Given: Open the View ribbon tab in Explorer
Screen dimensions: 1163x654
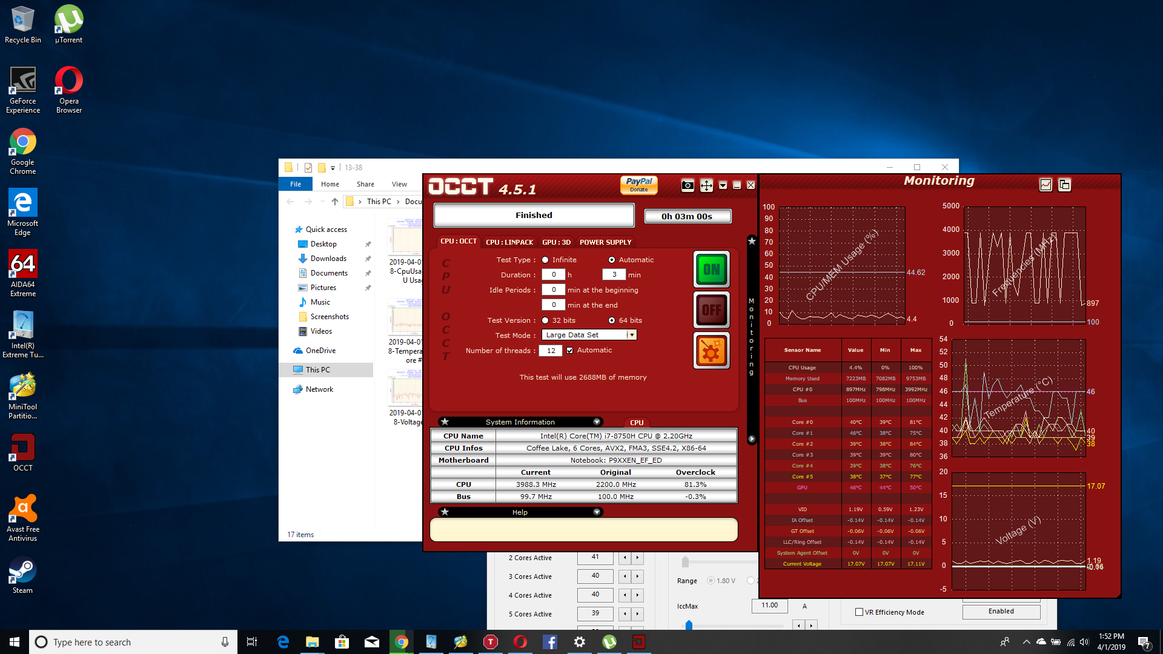Looking at the screenshot, I should 399,184.
